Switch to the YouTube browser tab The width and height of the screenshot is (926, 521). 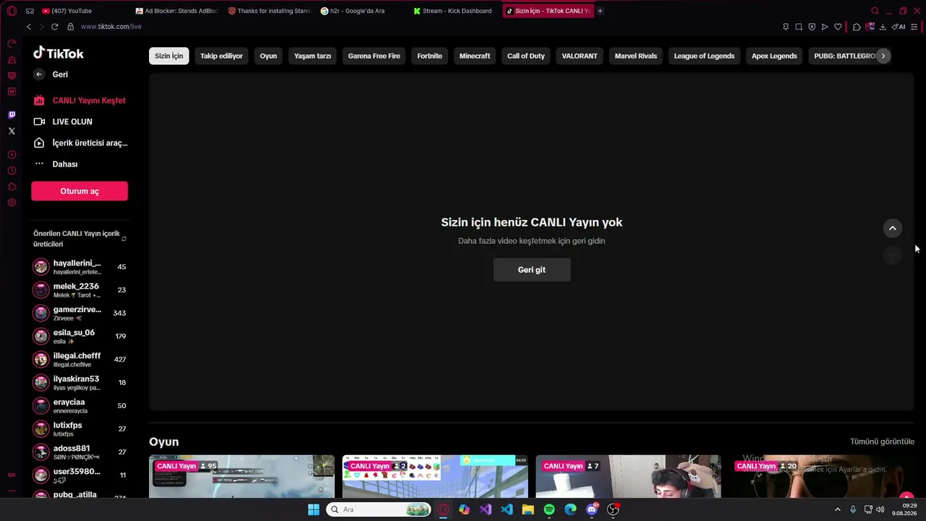coord(83,11)
